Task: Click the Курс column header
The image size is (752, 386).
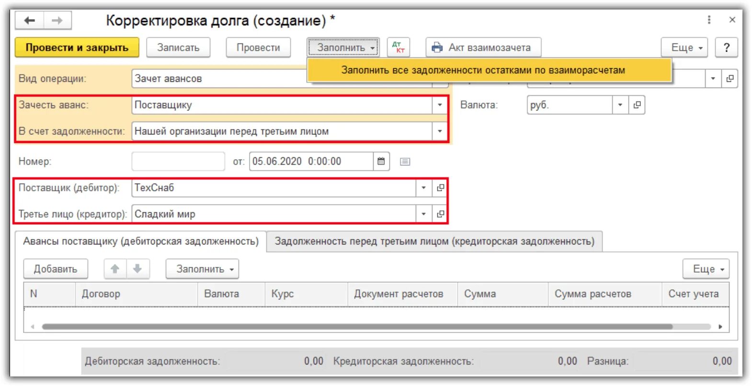Action: click(306, 294)
